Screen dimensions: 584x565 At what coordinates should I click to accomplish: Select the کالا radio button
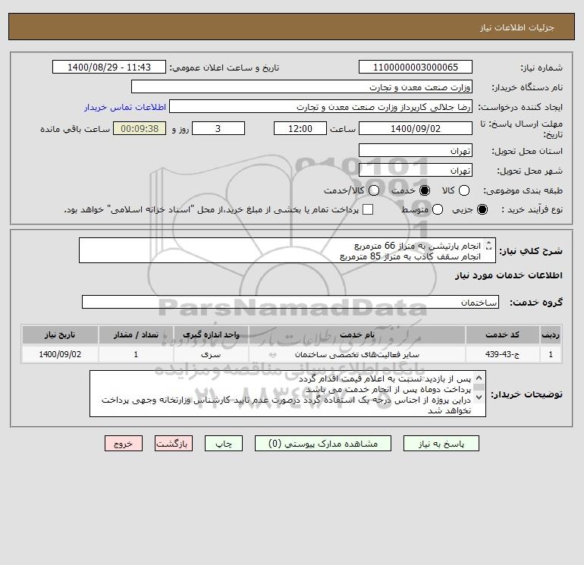tap(463, 190)
